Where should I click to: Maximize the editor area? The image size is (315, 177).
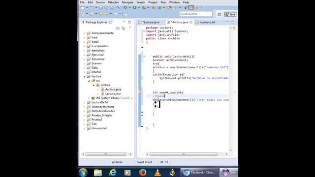pos(233,22)
